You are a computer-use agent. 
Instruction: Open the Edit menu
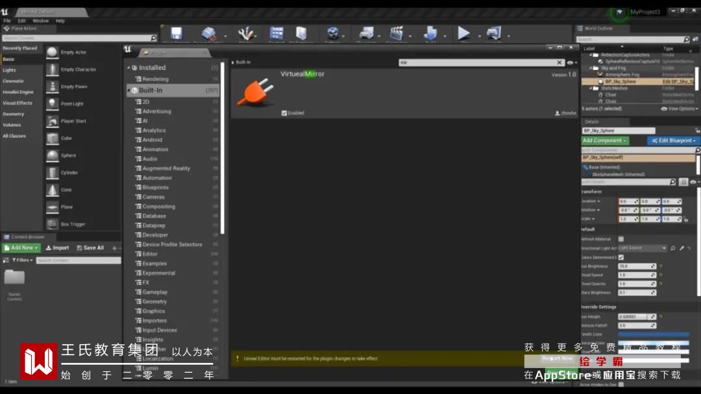[21, 21]
